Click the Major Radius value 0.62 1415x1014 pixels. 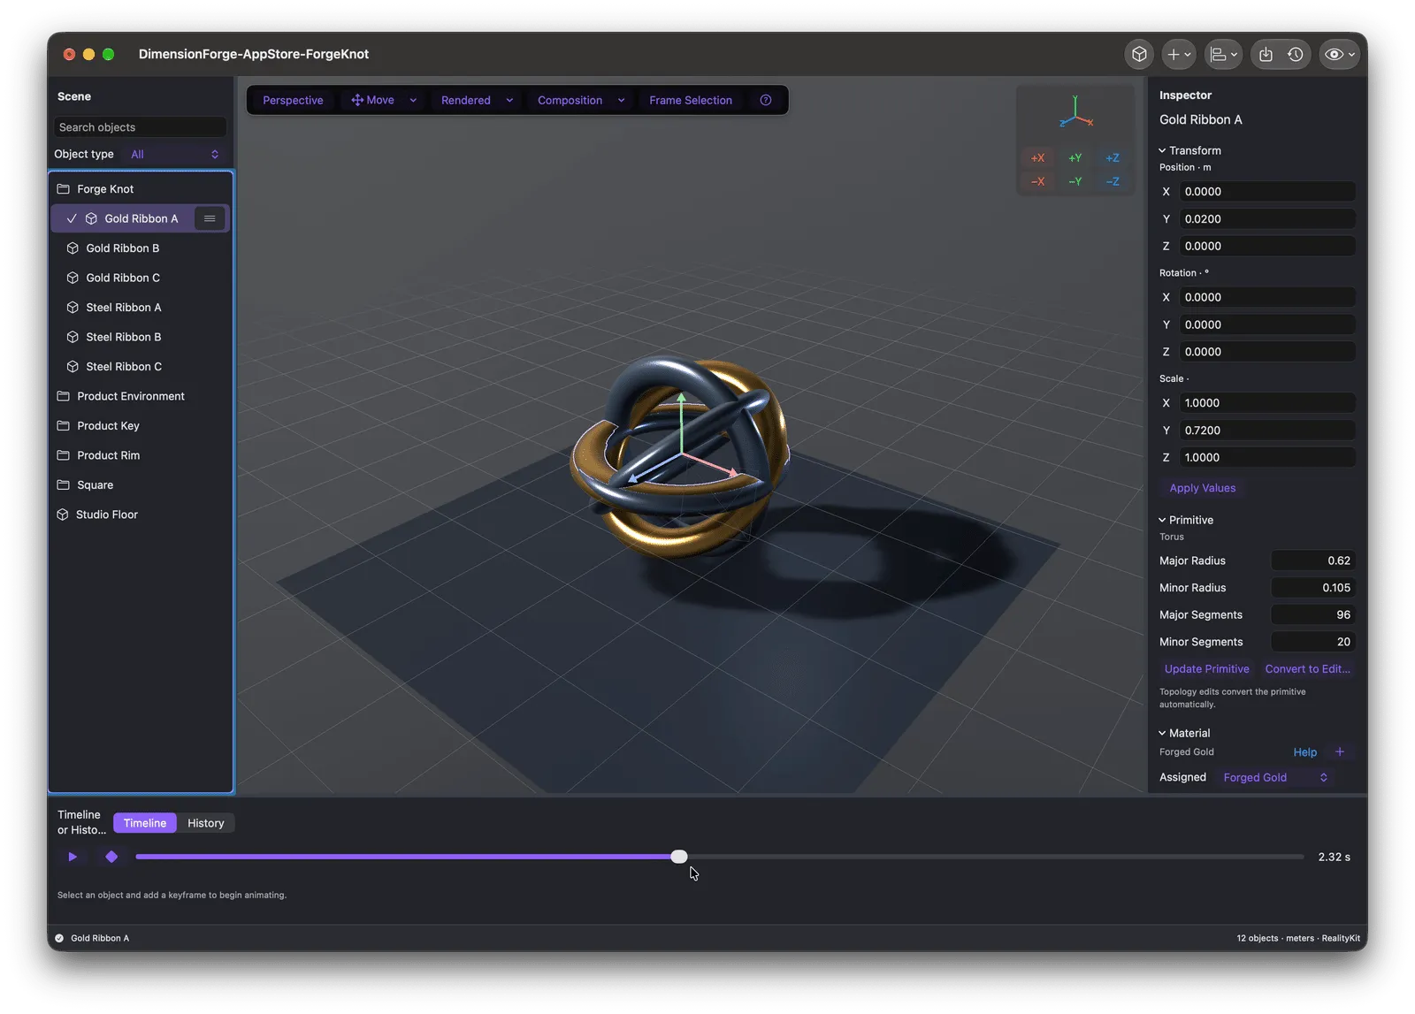click(x=1313, y=560)
